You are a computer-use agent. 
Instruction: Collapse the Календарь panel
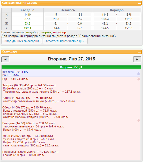click(139, 52)
